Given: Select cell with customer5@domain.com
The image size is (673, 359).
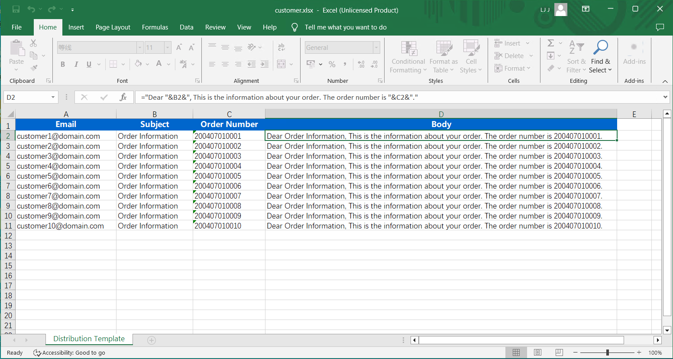Looking at the screenshot, I should pyautogui.click(x=66, y=176).
